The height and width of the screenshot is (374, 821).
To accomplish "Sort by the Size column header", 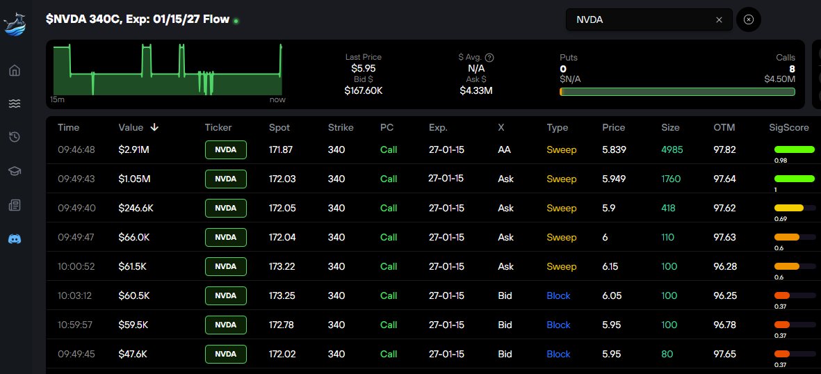I will point(670,127).
